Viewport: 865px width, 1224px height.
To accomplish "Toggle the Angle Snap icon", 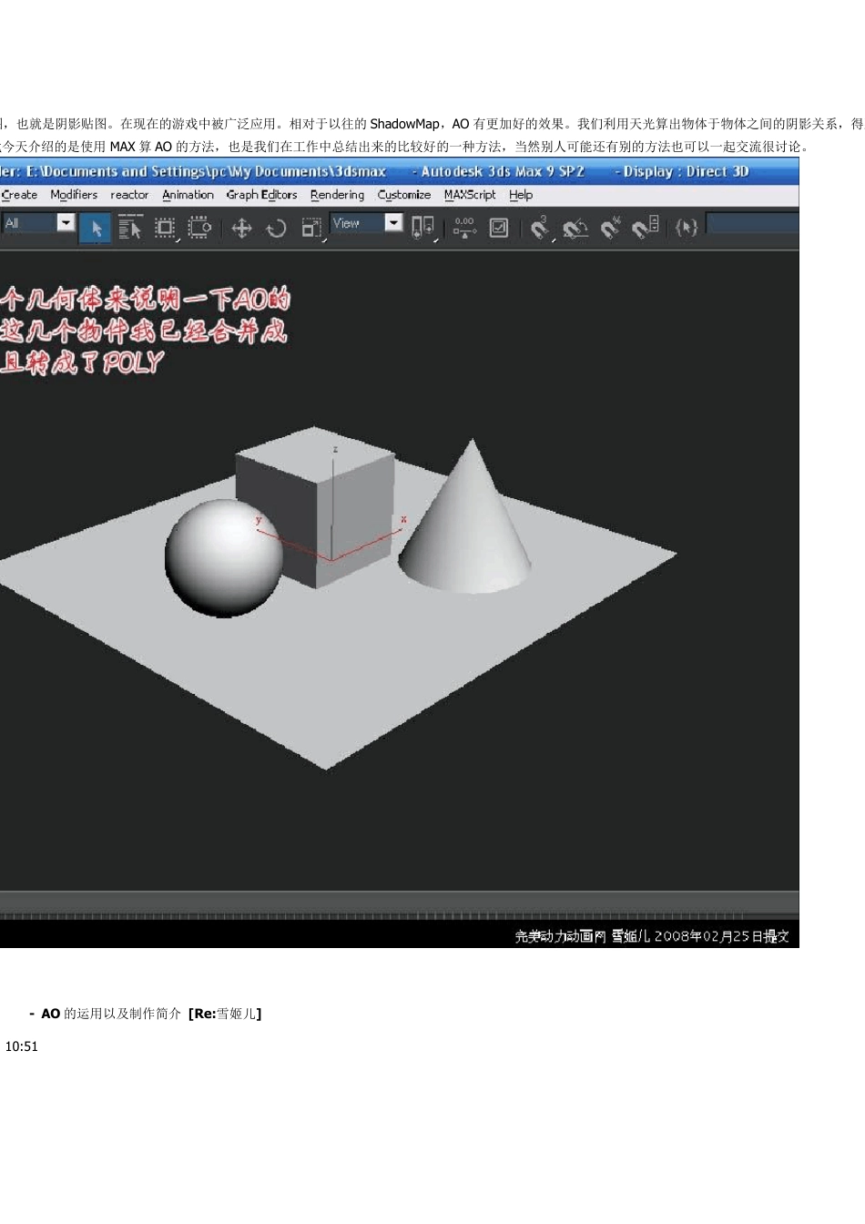I will (x=575, y=228).
